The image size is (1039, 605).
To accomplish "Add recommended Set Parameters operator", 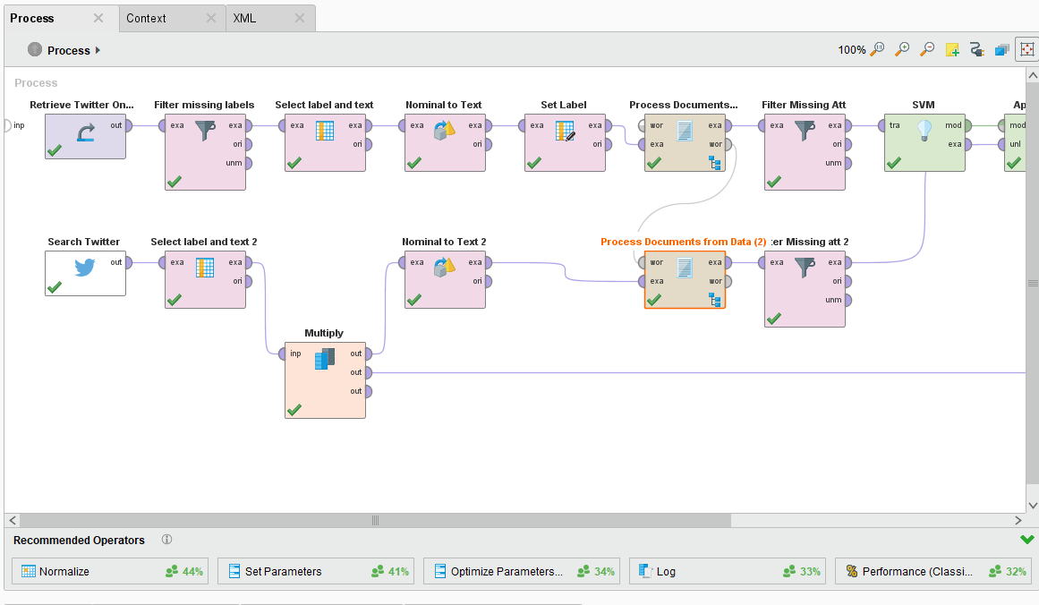I will point(315,571).
